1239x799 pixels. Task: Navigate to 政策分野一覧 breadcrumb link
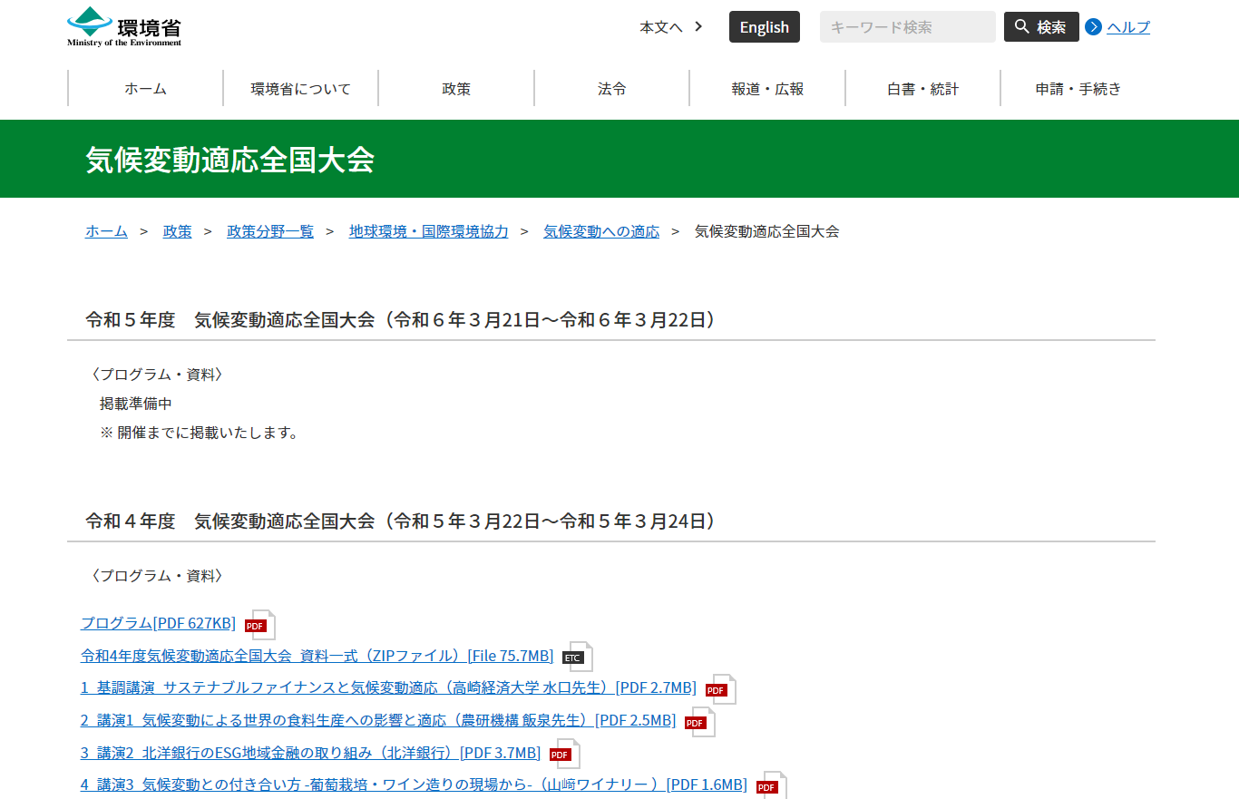coord(270,231)
